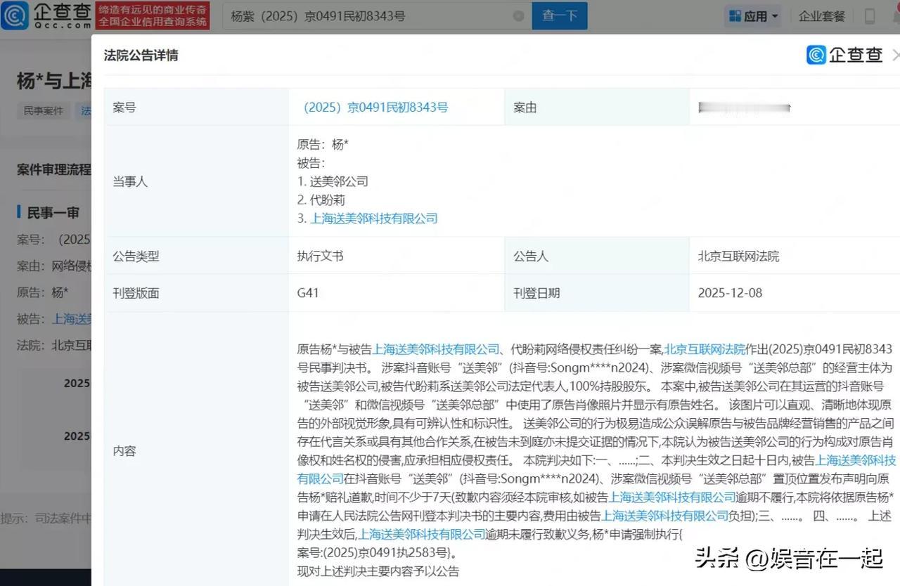The image size is (900, 586).
Task: Open 上海送美邻科技有限公司 link under 当事人
Action: (x=373, y=218)
